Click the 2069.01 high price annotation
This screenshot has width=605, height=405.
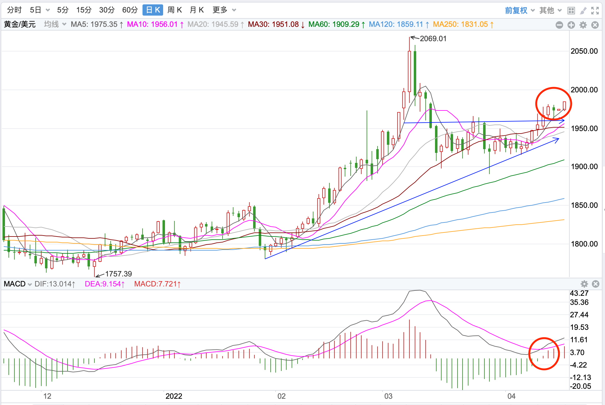click(x=433, y=39)
